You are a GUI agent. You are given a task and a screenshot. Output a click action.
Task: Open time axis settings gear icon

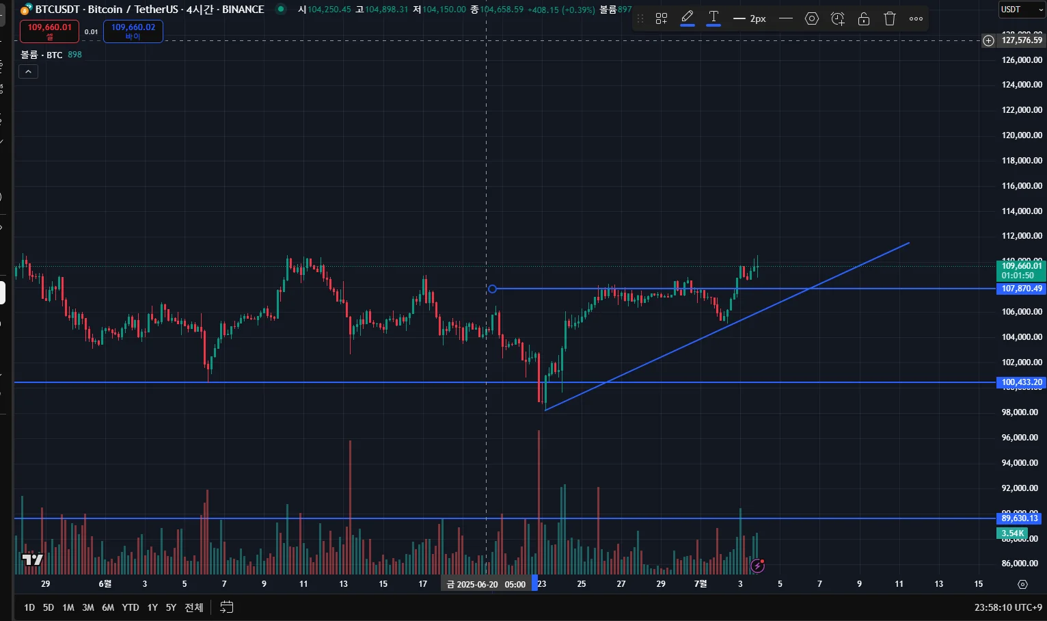click(1022, 584)
